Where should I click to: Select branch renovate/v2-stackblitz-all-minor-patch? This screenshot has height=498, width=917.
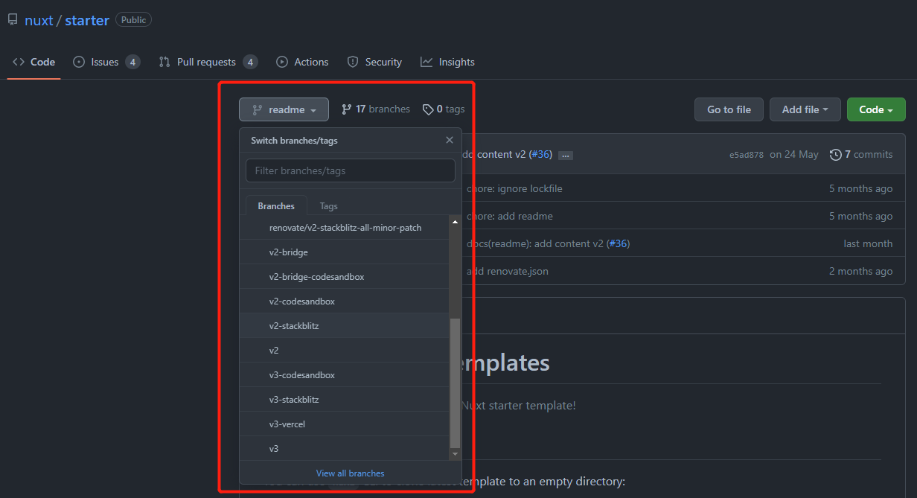point(345,227)
